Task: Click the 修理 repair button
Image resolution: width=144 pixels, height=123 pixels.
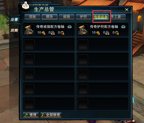Action: [x=31, y=115]
